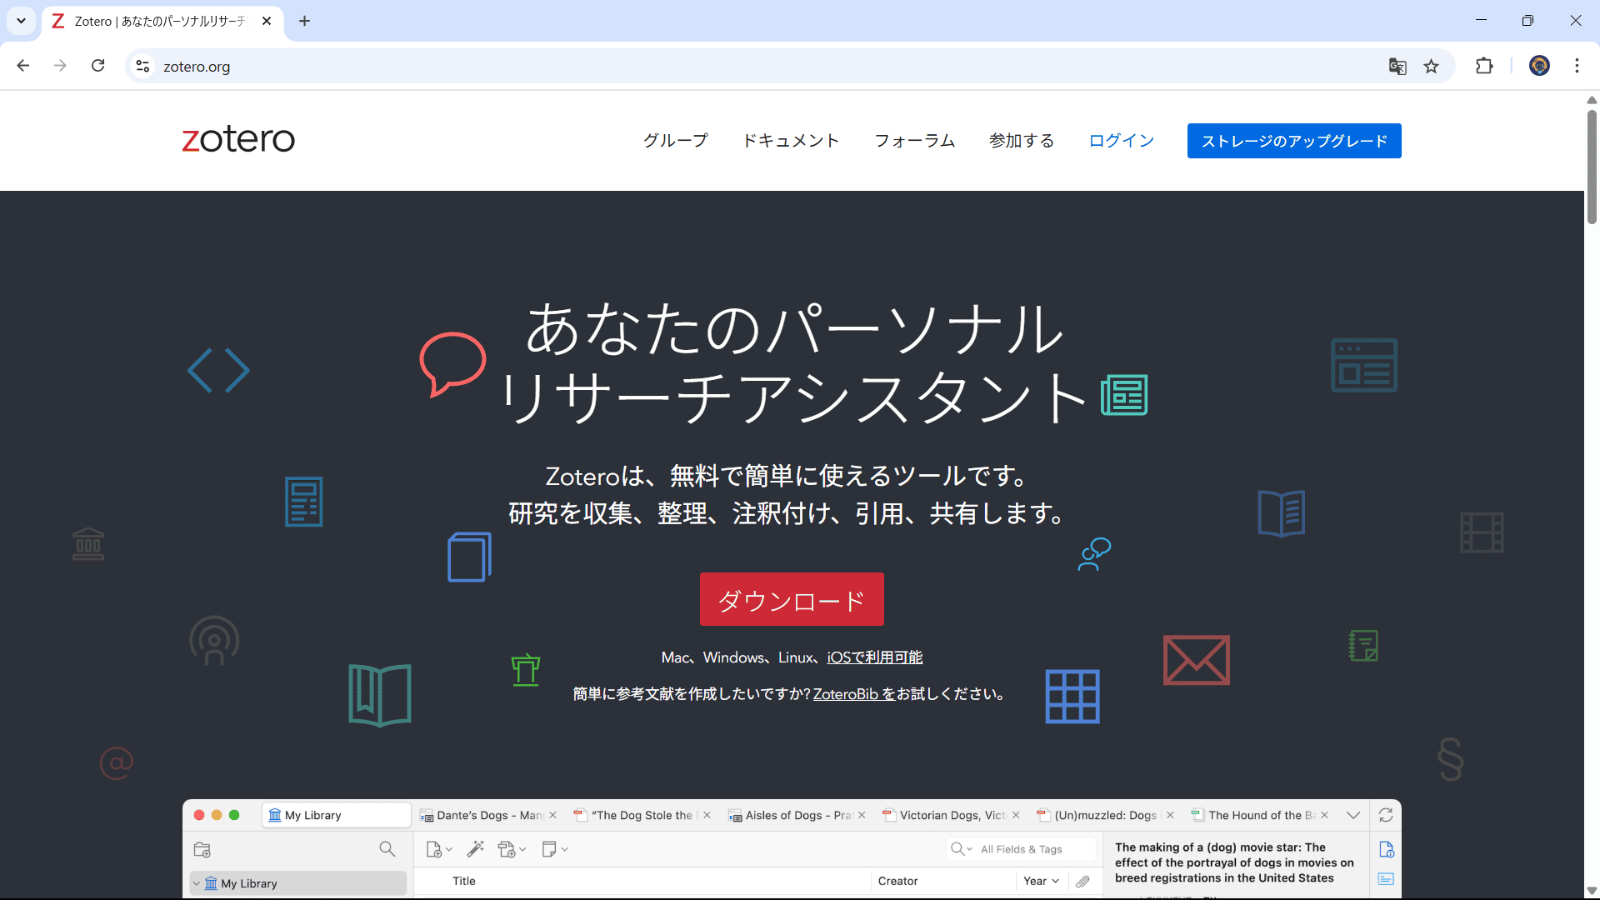Click ストレージのアップグレード button
1600x900 pixels.
[x=1294, y=141]
